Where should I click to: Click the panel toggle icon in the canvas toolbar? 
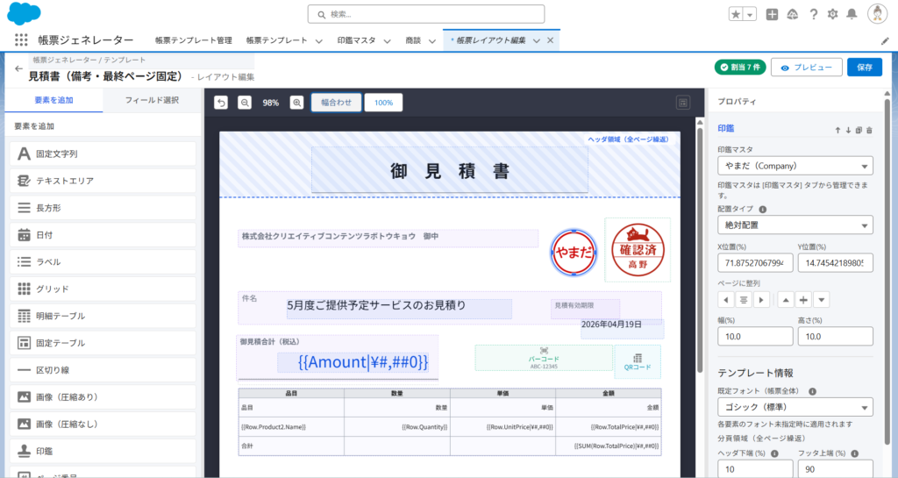682,103
